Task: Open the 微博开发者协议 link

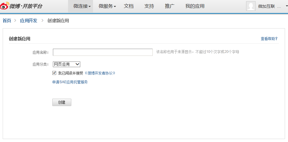Action: pyautogui.click(x=100, y=73)
